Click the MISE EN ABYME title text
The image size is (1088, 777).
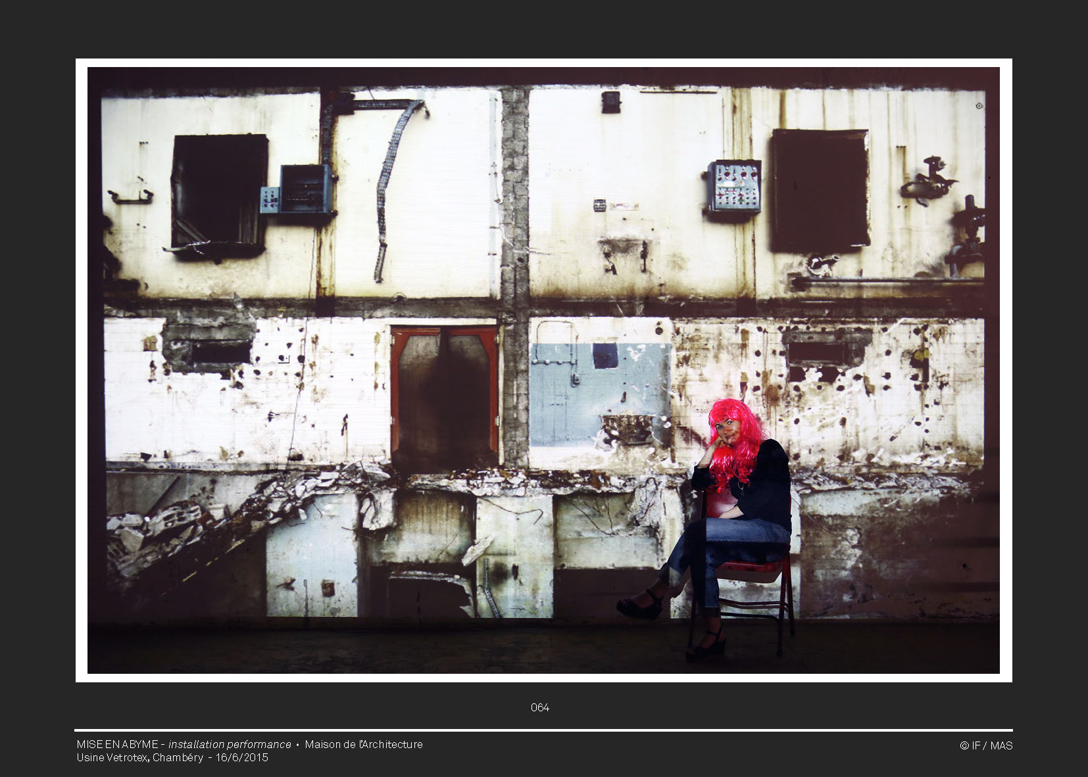pyautogui.click(x=117, y=744)
